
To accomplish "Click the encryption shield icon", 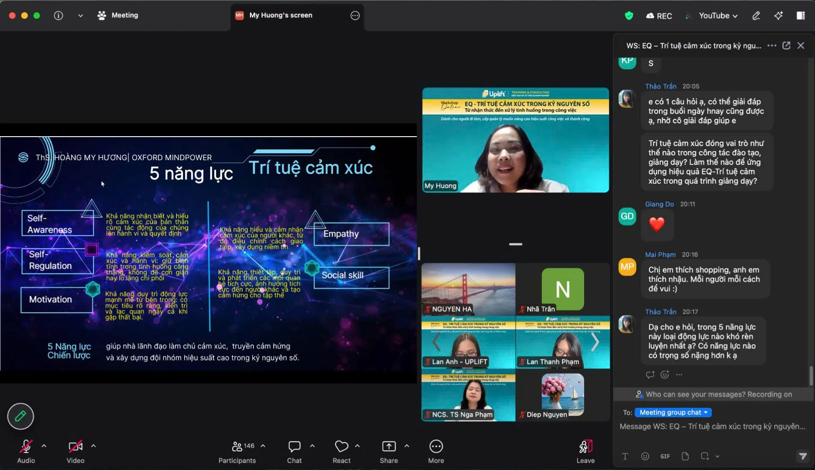I will coord(629,16).
